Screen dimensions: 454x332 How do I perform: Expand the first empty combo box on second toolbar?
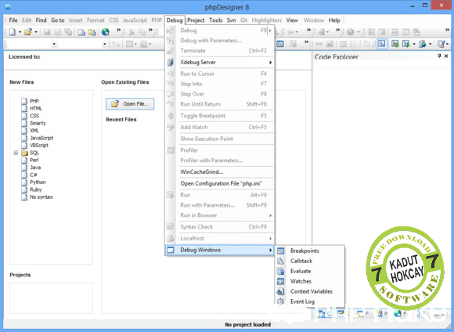pyautogui.click(x=54, y=45)
